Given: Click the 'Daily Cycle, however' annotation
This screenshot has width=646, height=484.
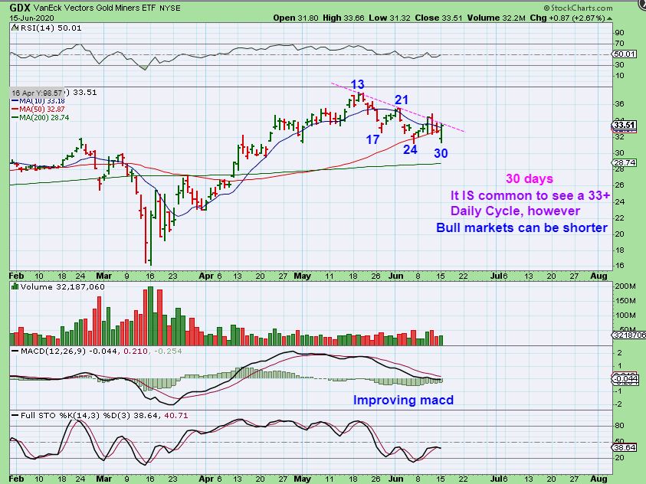Looking at the screenshot, I should 515,211.
